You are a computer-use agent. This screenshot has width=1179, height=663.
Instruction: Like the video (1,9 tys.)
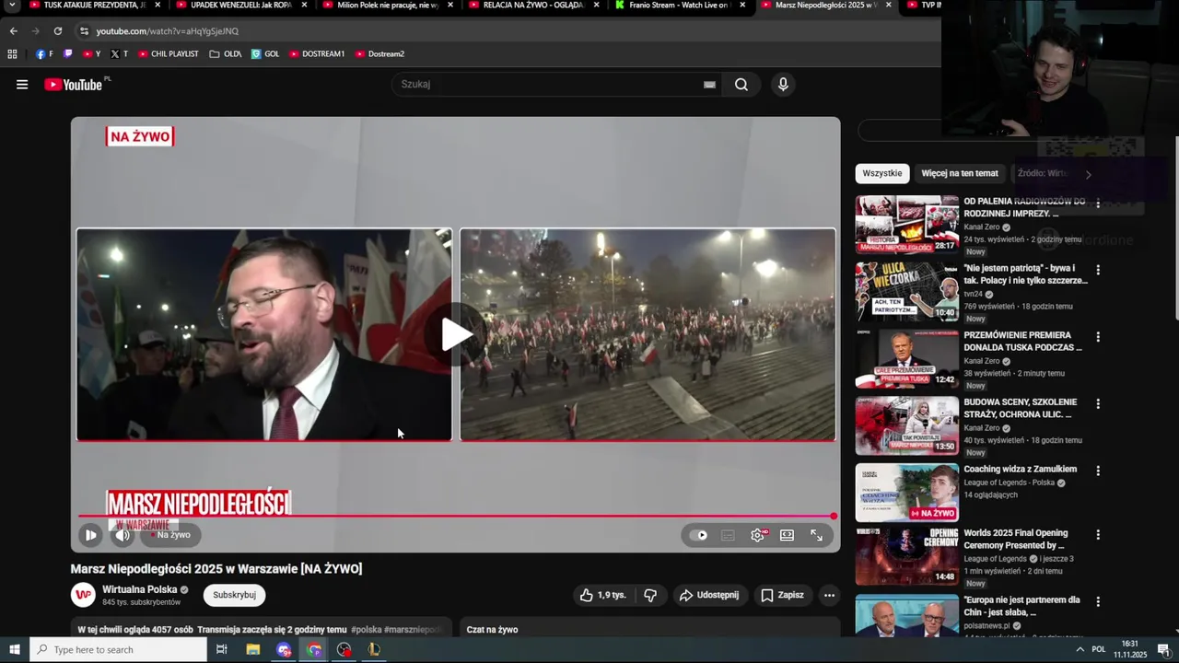pyautogui.click(x=602, y=596)
